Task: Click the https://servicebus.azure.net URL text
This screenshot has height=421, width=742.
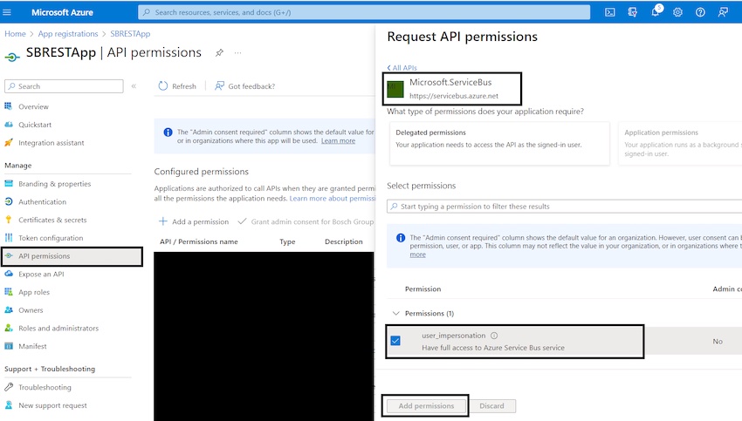Action: [x=453, y=96]
